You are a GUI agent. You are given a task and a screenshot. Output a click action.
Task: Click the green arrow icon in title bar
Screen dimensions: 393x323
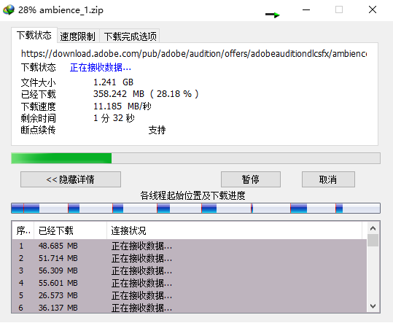coord(273,15)
